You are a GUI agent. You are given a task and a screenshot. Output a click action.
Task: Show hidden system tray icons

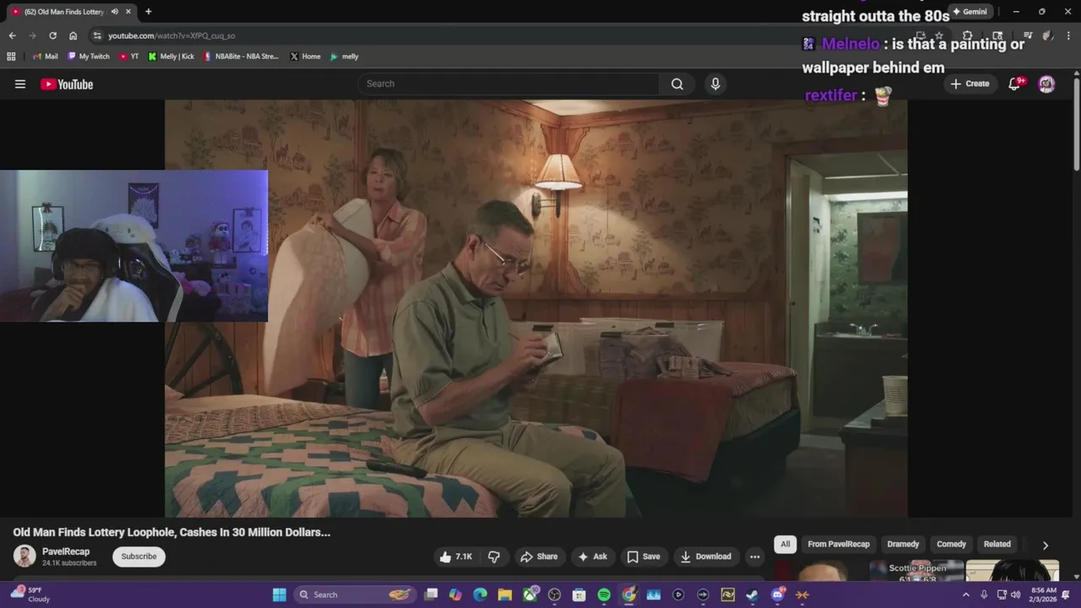coord(966,594)
